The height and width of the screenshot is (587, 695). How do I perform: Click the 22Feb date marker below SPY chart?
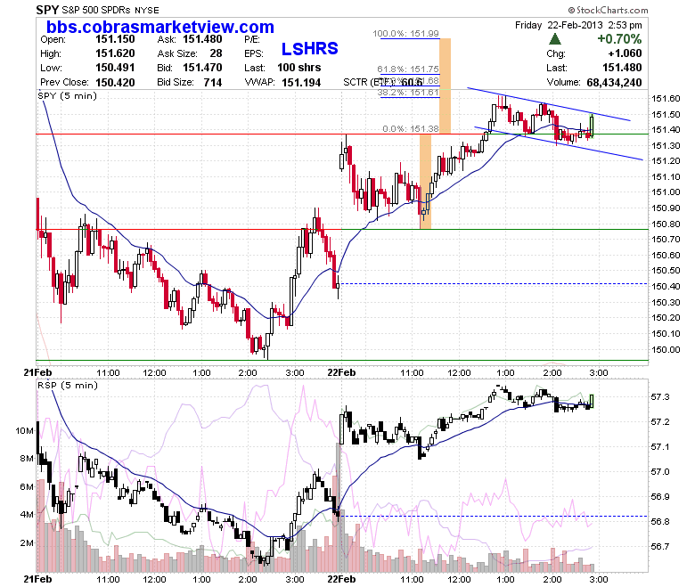click(341, 372)
